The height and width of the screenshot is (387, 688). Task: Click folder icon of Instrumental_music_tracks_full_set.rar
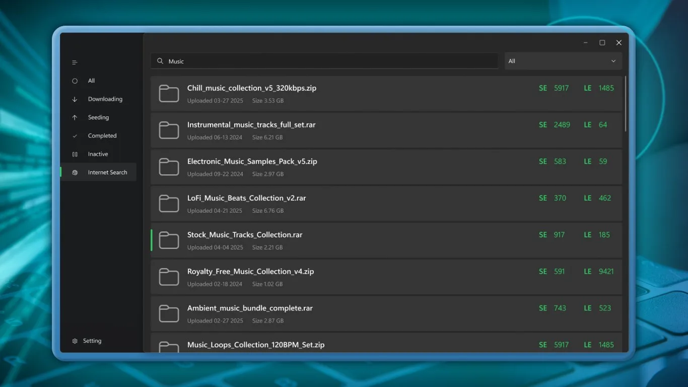(169, 131)
